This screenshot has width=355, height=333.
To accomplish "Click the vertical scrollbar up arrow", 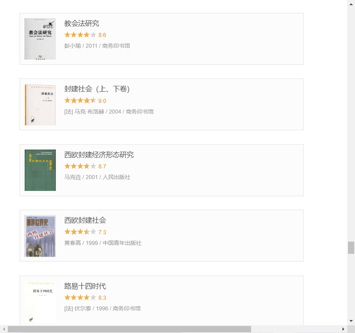I will coord(351,4).
